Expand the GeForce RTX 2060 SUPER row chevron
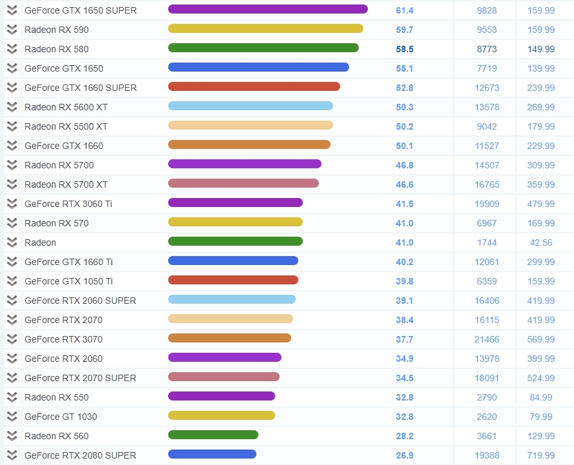The width and height of the screenshot is (574, 465). pos(12,301)
